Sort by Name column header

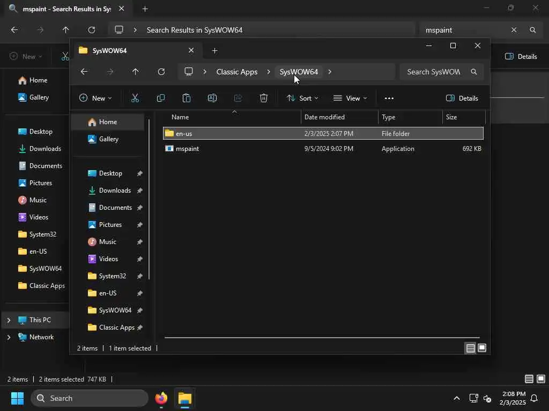(x=232, y=117)
